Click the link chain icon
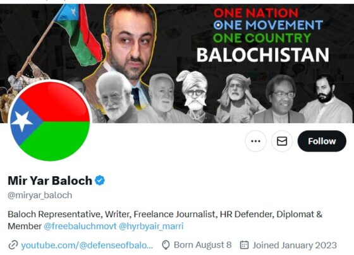The height and width of the screenshot is (255, 354). [x=13, y=245]
